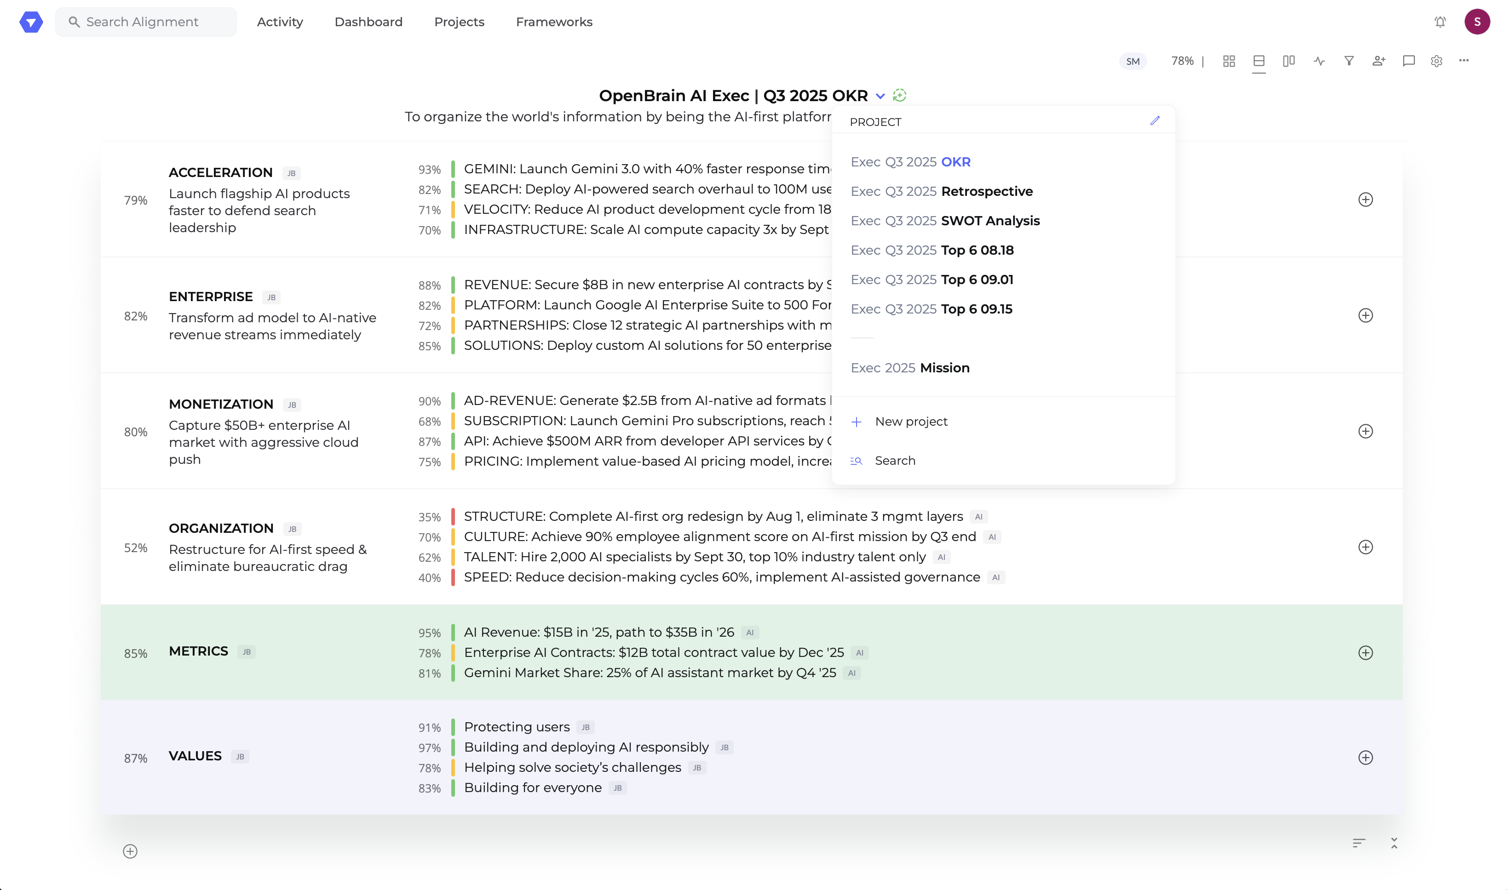Invite a person with the add-user icon

pyautogui.click(x=1379, y=61)
